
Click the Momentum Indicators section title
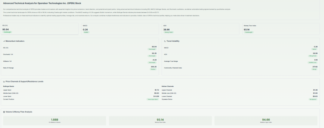pos(15,41)
